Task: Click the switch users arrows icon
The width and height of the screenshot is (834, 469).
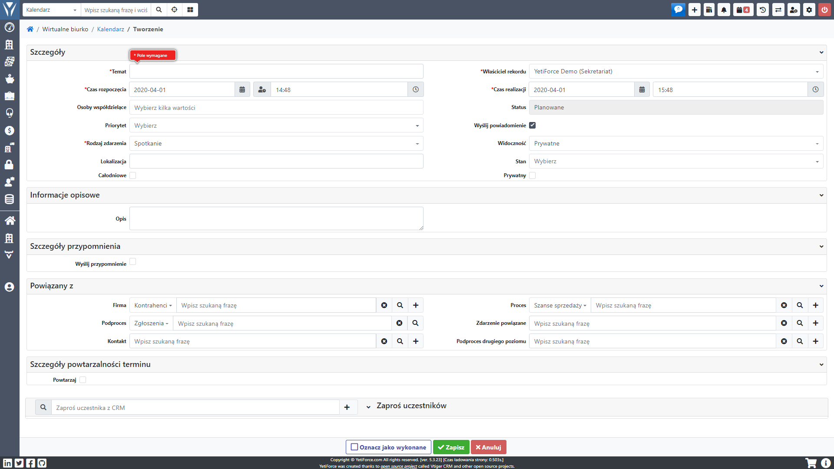Action: coord(778,10)
